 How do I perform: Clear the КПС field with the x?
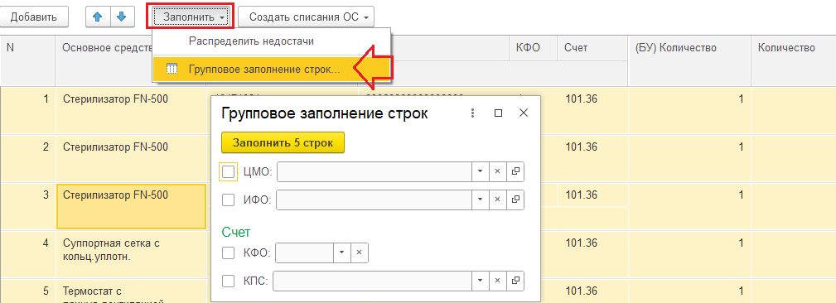[497, 281]
